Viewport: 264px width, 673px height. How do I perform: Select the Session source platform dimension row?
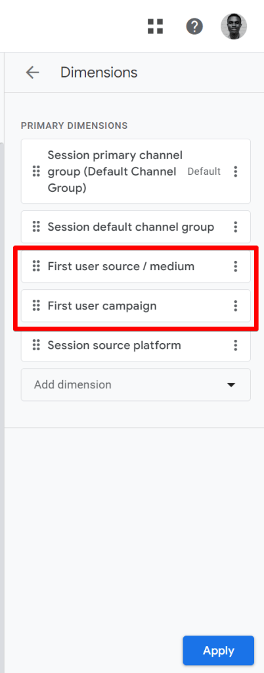(136, 346)
